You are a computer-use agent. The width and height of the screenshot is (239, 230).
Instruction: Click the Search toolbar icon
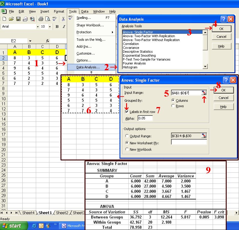tap(32, 19)
